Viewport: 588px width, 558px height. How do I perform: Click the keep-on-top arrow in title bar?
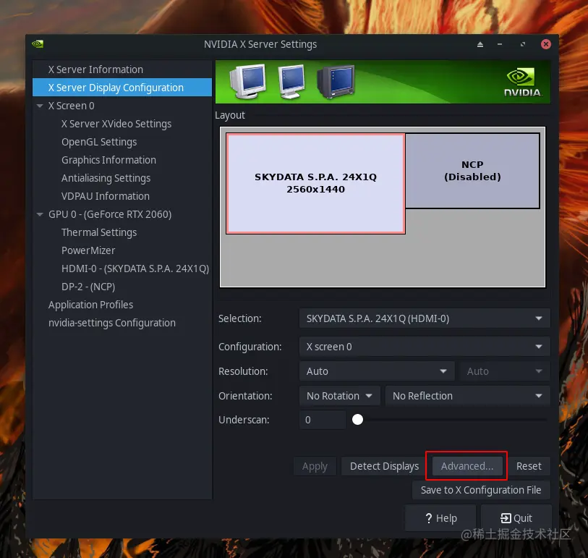(480, 44)
